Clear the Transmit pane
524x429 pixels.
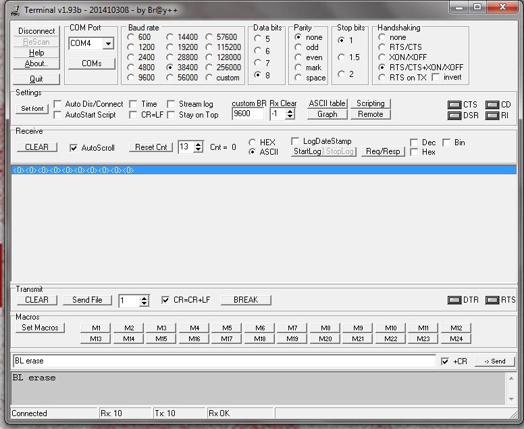36,300
